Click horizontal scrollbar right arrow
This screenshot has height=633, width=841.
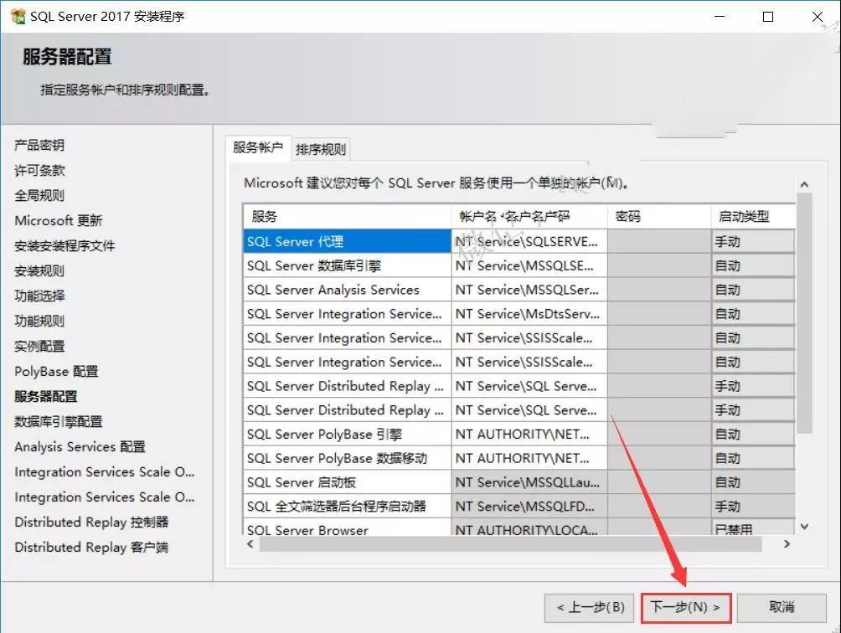pos(787,544)
